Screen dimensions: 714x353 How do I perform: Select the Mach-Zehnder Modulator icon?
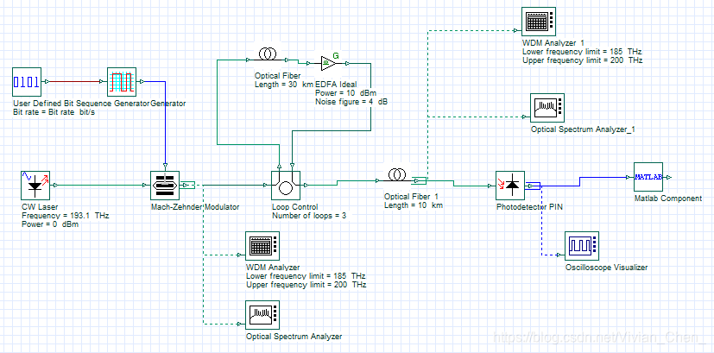coord(165,186)
